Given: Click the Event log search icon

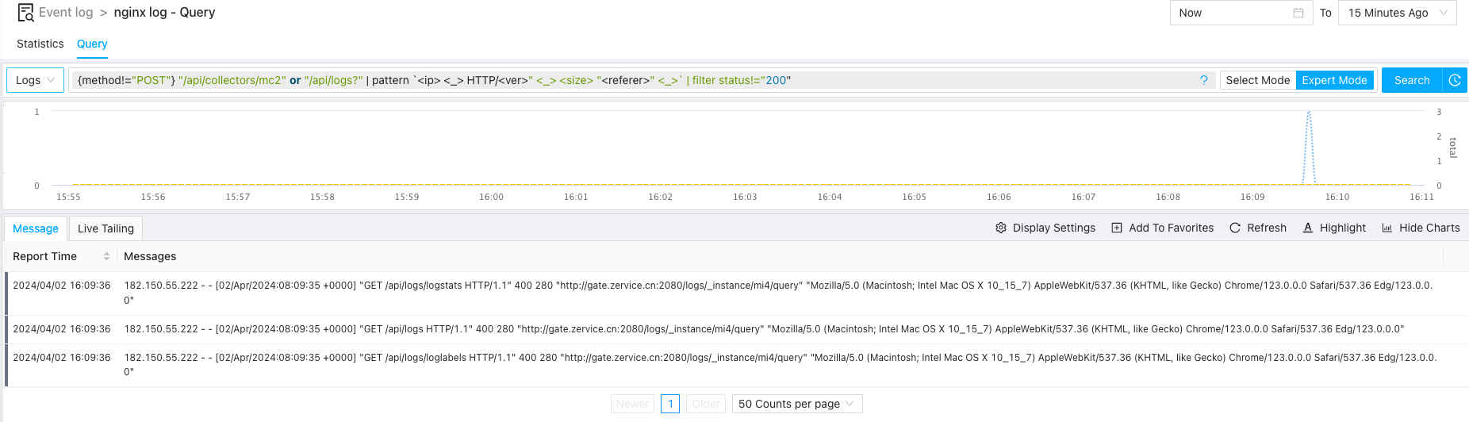Looking at the screenshot, I should (x=25, y=13).
